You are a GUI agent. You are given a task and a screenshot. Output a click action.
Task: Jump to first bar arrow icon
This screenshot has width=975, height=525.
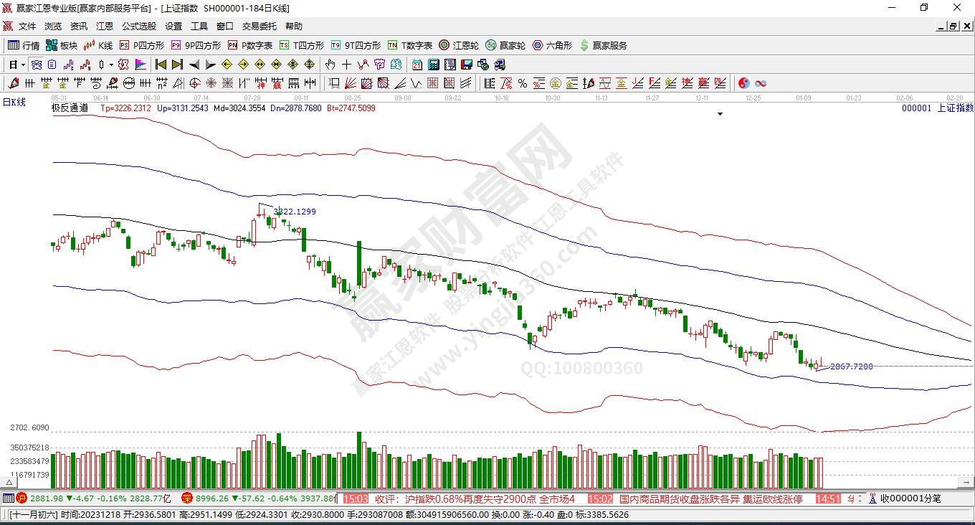click(161, 65)
